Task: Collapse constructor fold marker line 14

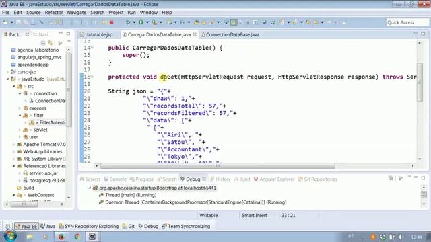Action: [x=93, y=48]
